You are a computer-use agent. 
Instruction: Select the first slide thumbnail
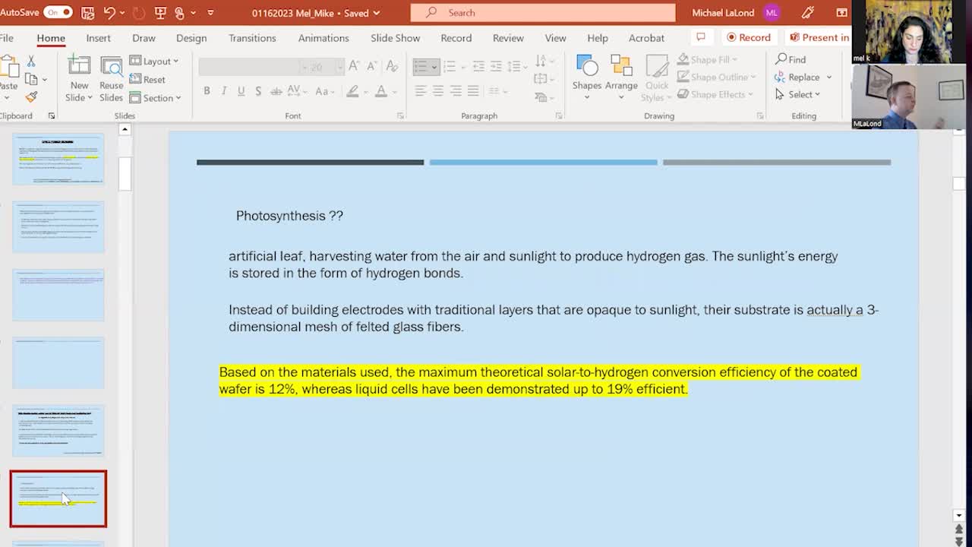pyautogui.click(x=58, y=160)
